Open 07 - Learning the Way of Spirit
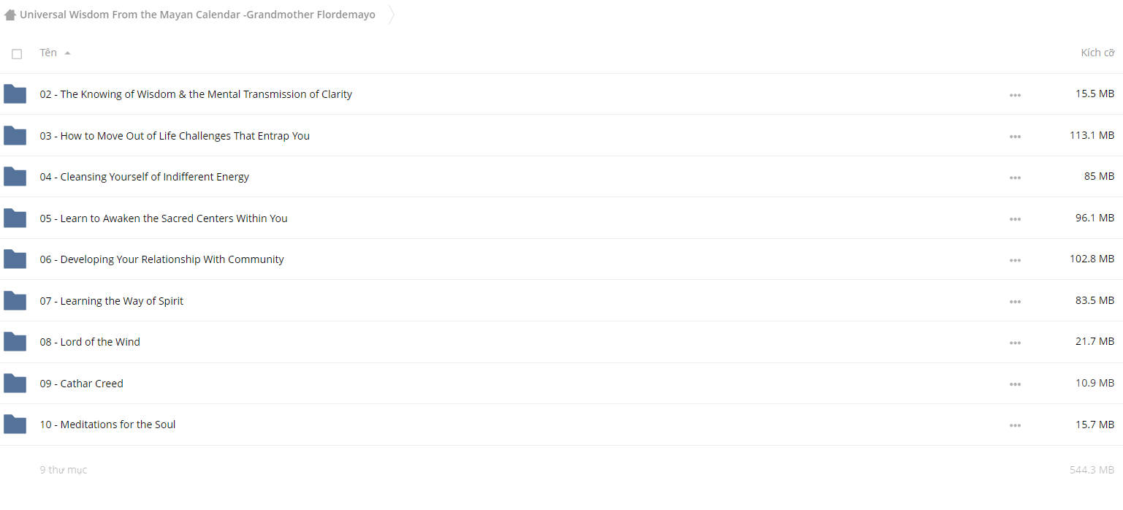Screen dimensions: 1123x510 click(112, 301)
